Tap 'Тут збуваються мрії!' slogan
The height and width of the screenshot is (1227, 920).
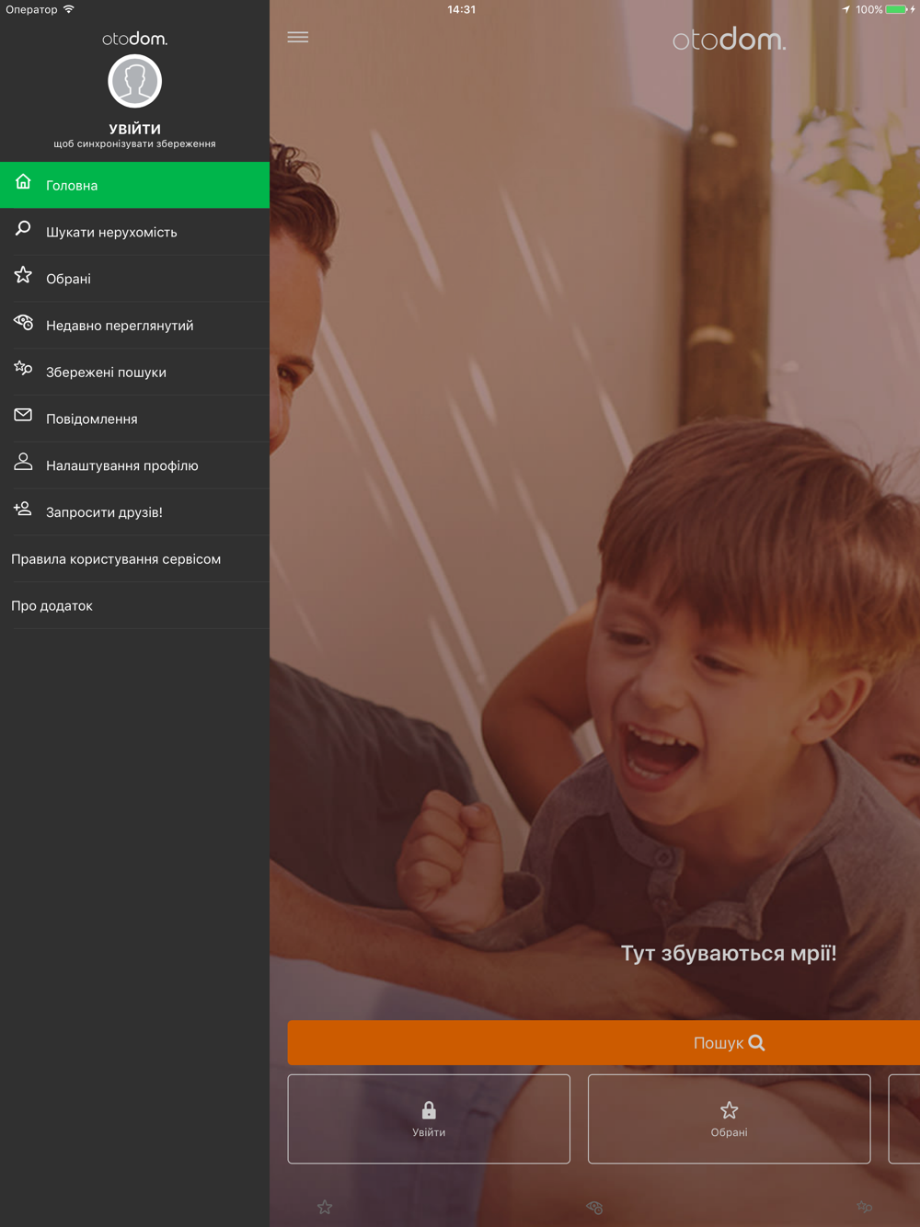point(729,953)
